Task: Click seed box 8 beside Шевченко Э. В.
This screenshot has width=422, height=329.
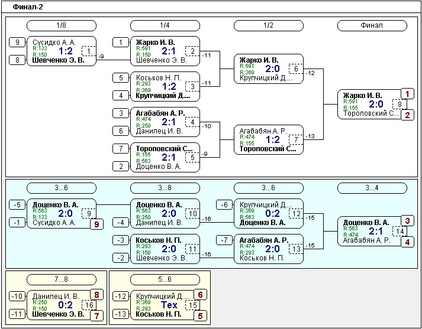Action: click(x=17, y=60)
